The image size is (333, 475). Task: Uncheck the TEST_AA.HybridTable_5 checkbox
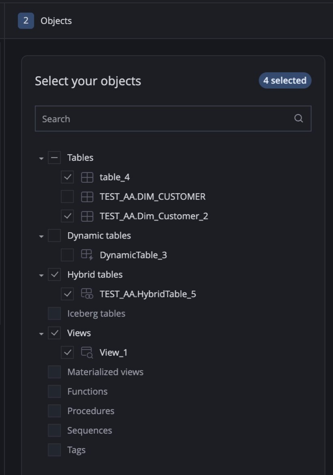pos(67,294)
